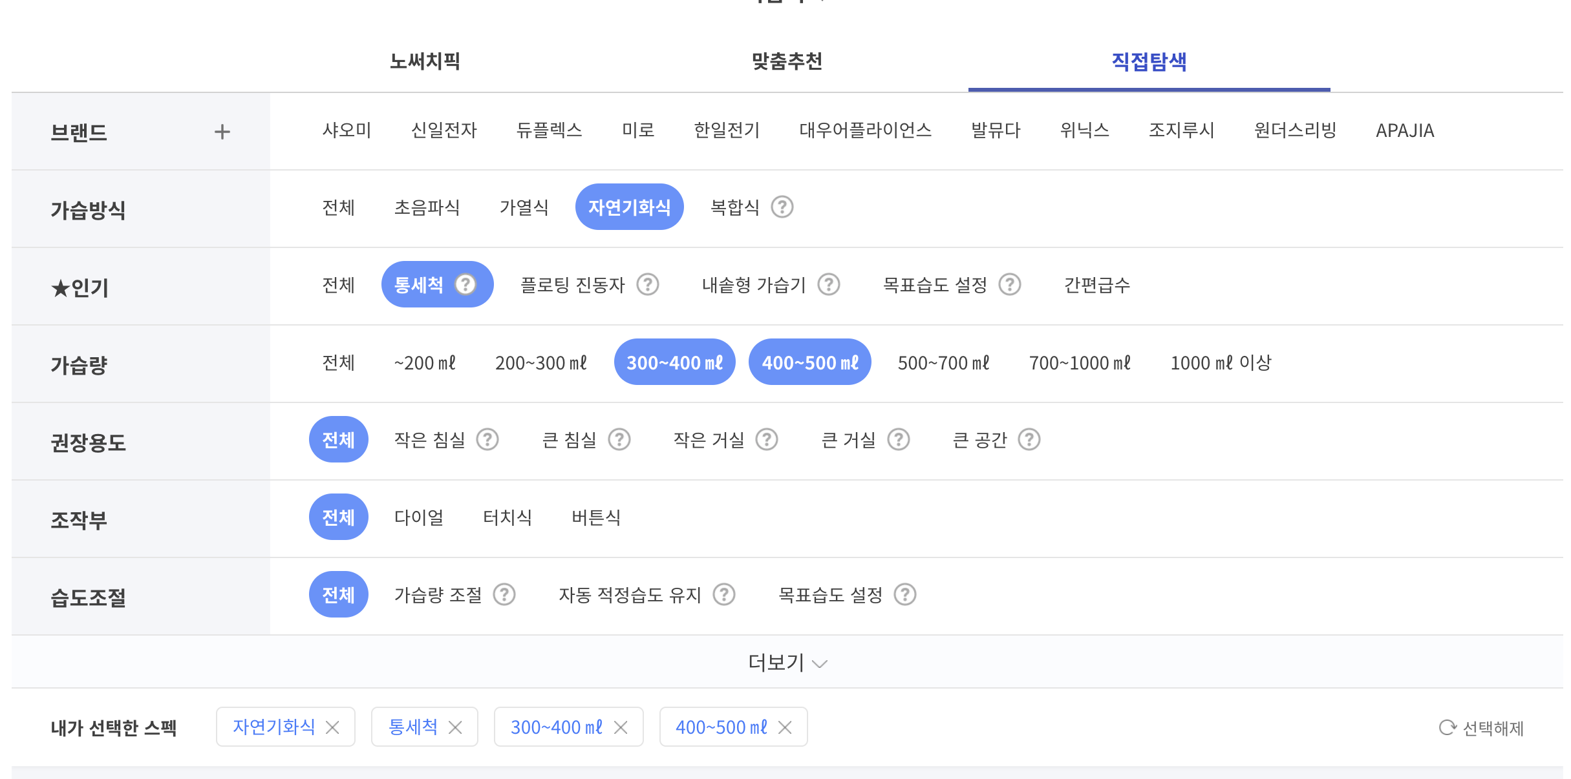This screenshot has height=779, width=1571.
Task: Show help for 목표습도 설정 in 습도조절 row
Action: tap(905, 594)
